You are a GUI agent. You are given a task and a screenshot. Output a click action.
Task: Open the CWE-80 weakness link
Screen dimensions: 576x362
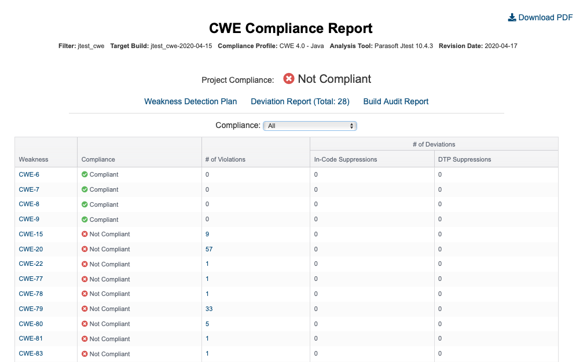[x=31, y=324]
